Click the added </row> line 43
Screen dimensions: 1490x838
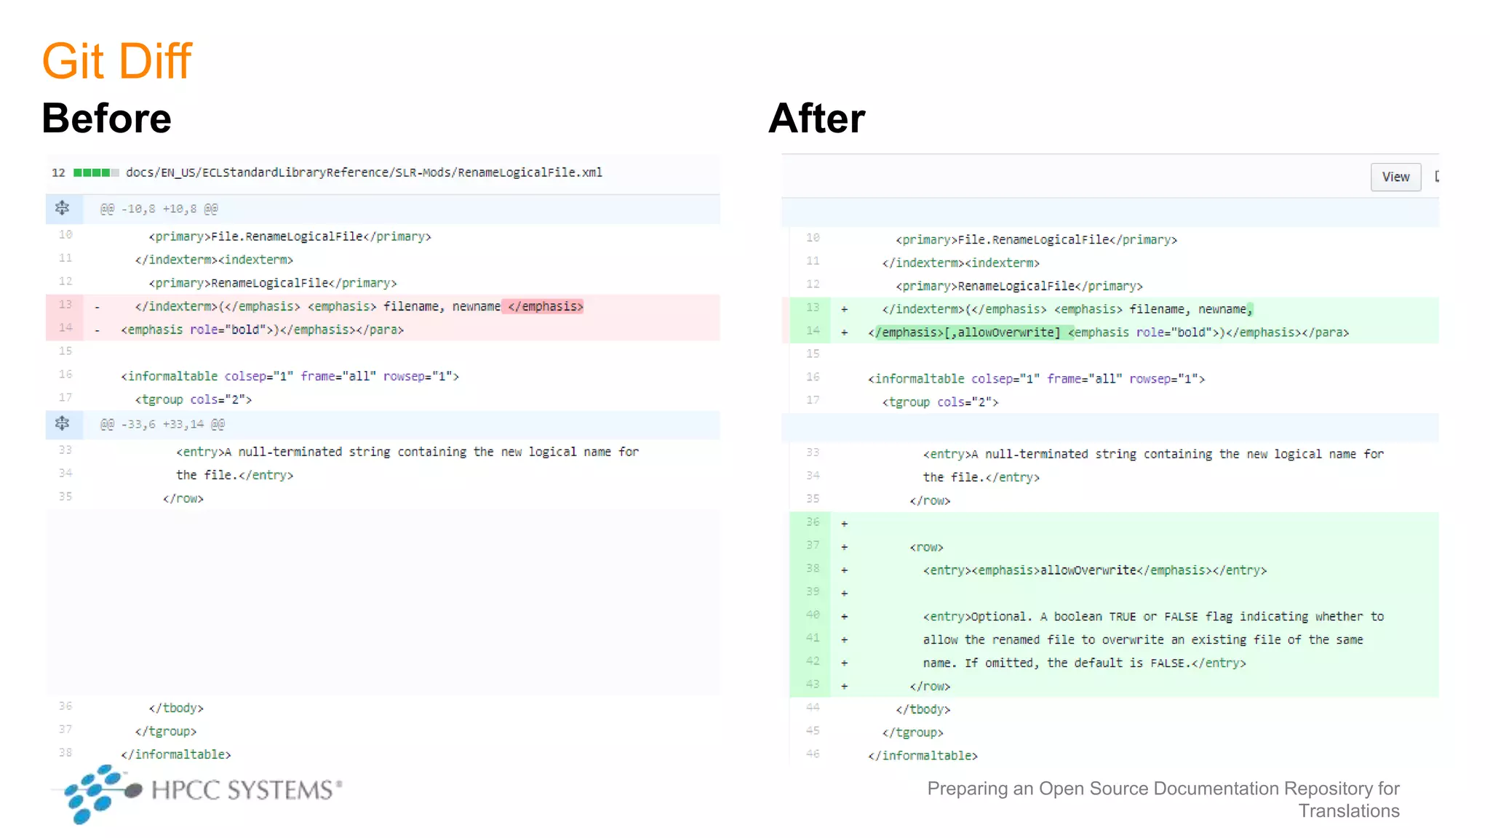930,687
